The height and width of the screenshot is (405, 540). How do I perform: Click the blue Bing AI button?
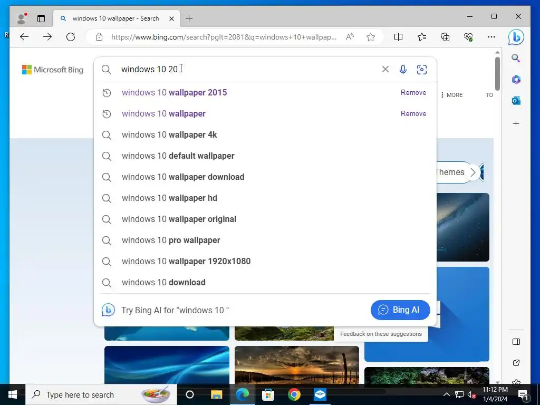coord(400,310)
